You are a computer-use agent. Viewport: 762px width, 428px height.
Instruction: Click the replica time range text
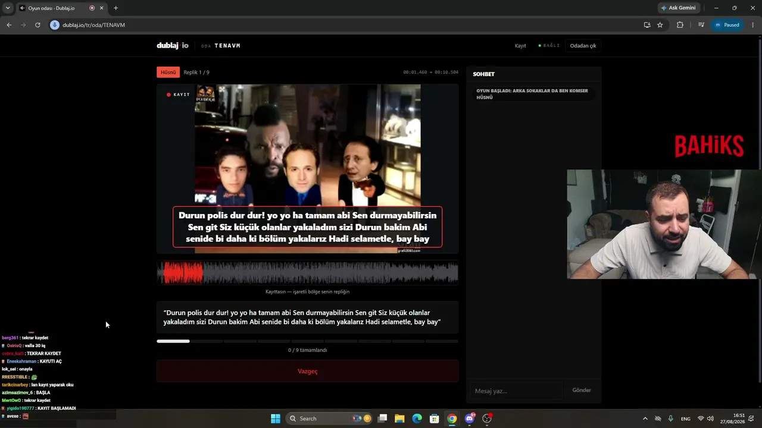431,73
